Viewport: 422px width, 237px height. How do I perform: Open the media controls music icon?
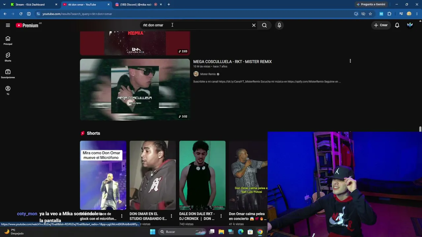pyautogui.click(x=401, y=14)
